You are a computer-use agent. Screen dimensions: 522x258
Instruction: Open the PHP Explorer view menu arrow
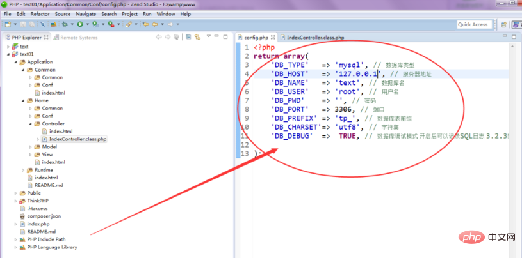click(208, 37)
